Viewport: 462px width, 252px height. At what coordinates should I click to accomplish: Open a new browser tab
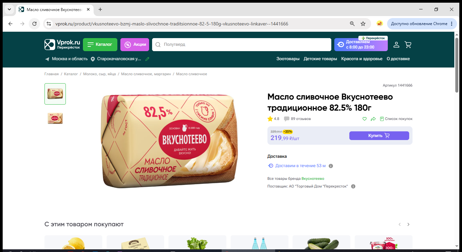tap(100, 9)
